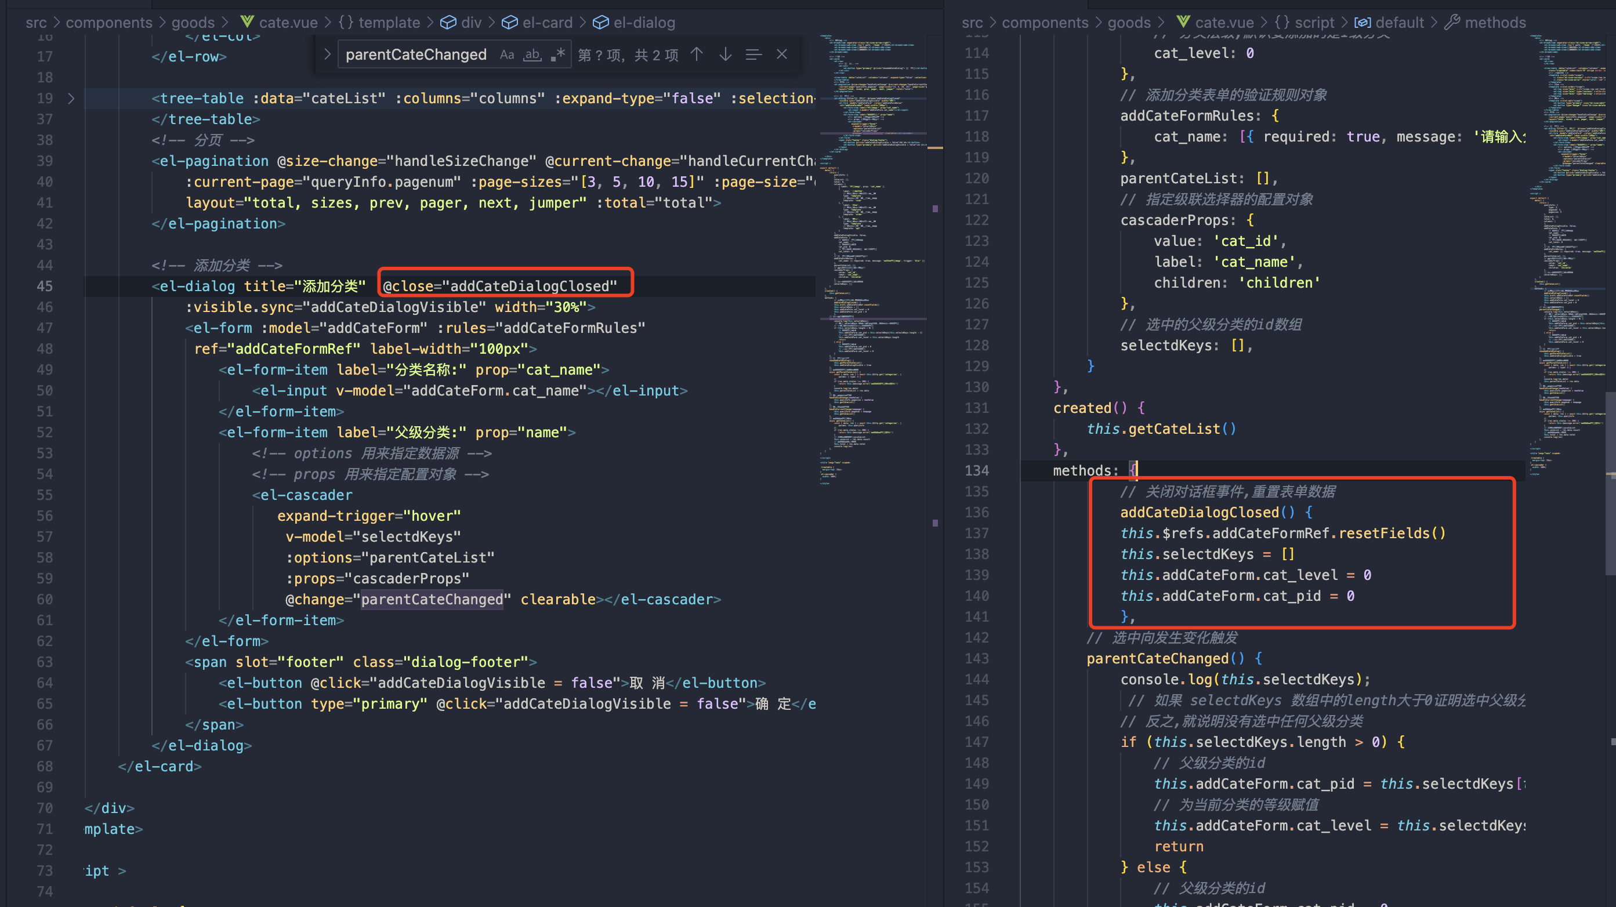
Task: Click 'this.addCateForm.cat_level = 0' on line 139
Action: pos(1245,575)
